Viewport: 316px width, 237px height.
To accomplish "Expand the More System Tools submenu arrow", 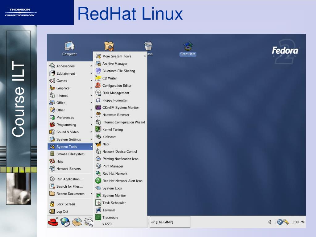I will click(x=145, y=56).
